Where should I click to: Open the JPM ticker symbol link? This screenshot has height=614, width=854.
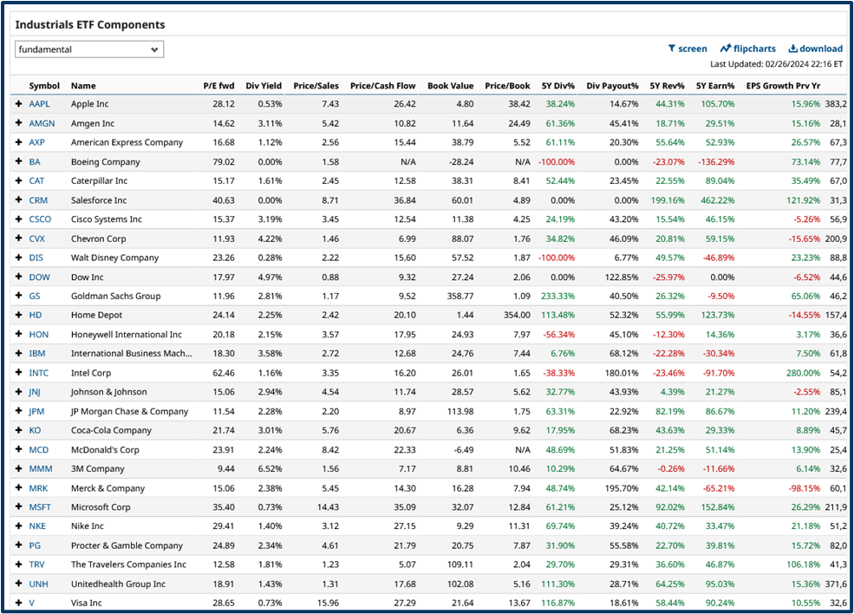36,411
